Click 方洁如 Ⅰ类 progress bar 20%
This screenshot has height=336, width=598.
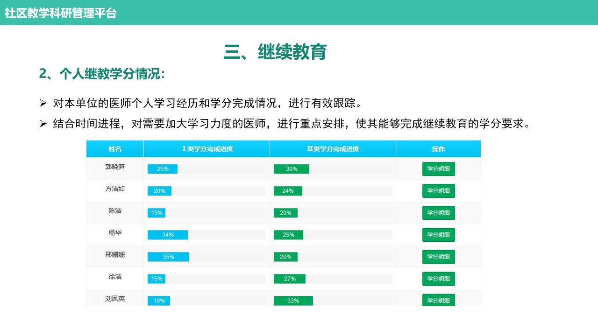point(159,191)
